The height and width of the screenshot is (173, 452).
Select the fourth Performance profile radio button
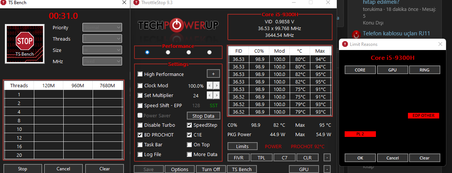pyautogui.click(x=209, y=52)
